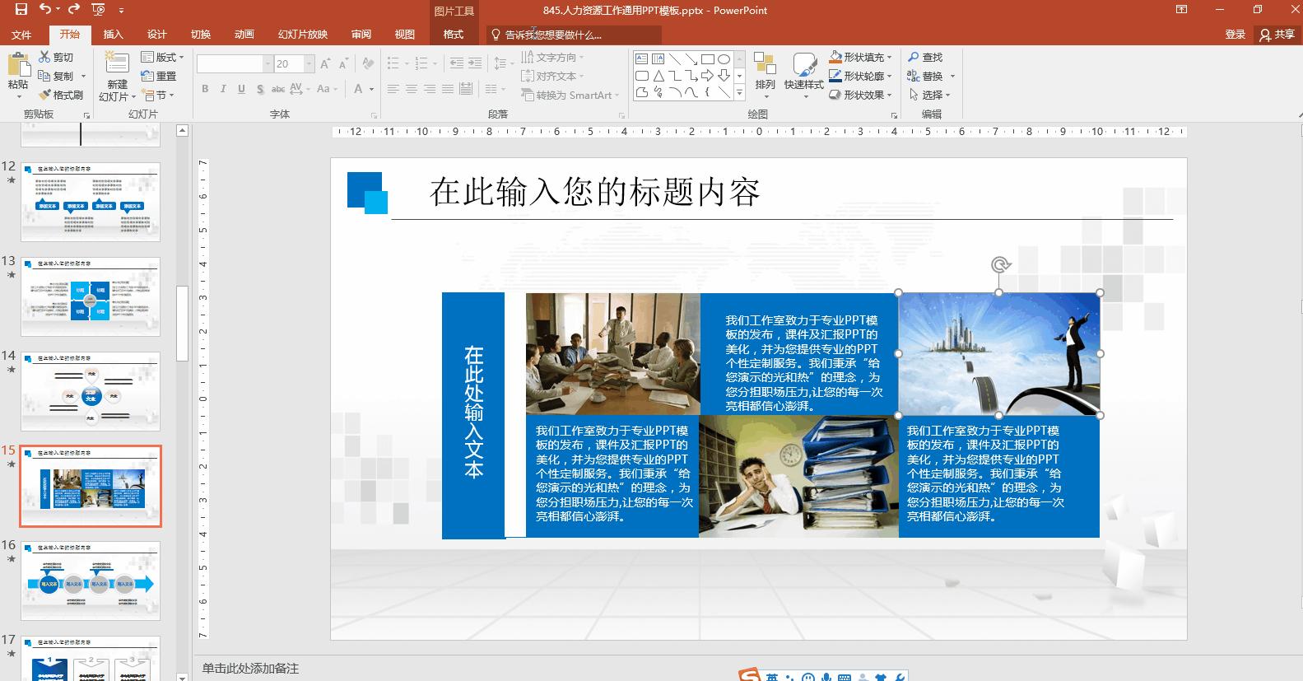Image resolution: width=1303 pixels, height=681 pixels.
Task: Start slideshow from beginning in quick access bar
Action: [99, 10]
